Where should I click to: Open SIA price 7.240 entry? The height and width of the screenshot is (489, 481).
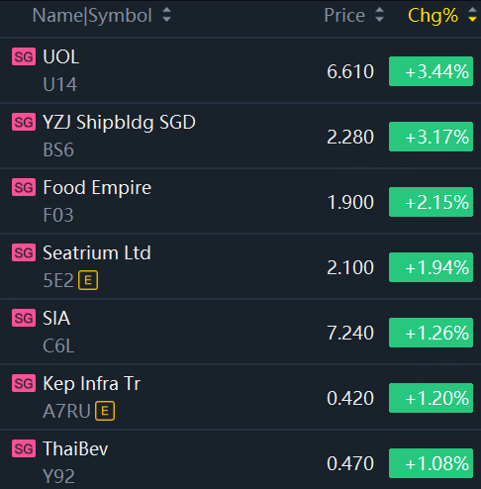tap(350, 333)
